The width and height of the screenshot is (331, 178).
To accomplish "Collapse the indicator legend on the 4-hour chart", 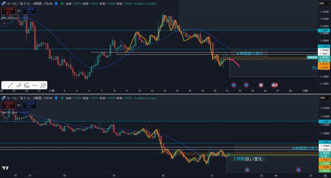I will point(5,24).
